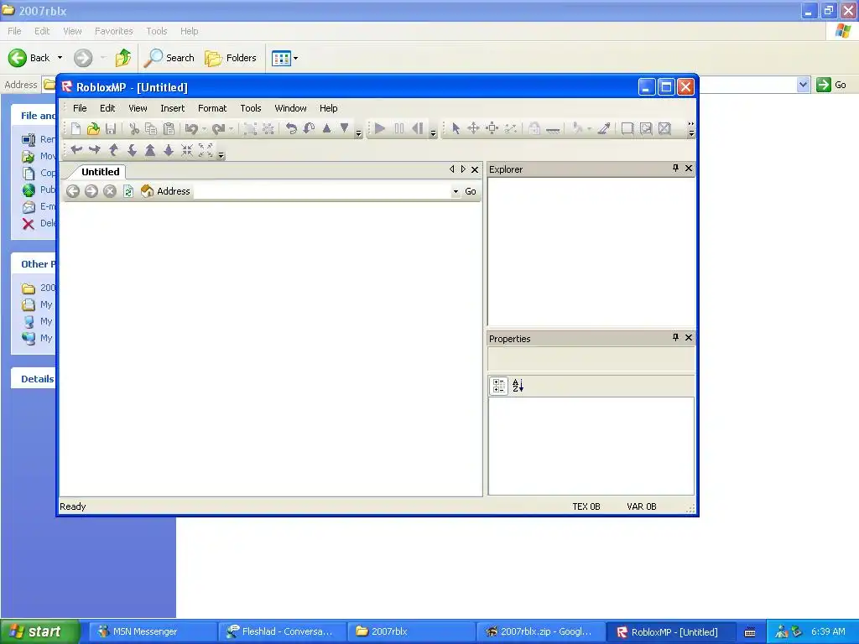Open the Window menu in RobloxMP
Viewport: 859px width, 644px height.
point(290,108)
